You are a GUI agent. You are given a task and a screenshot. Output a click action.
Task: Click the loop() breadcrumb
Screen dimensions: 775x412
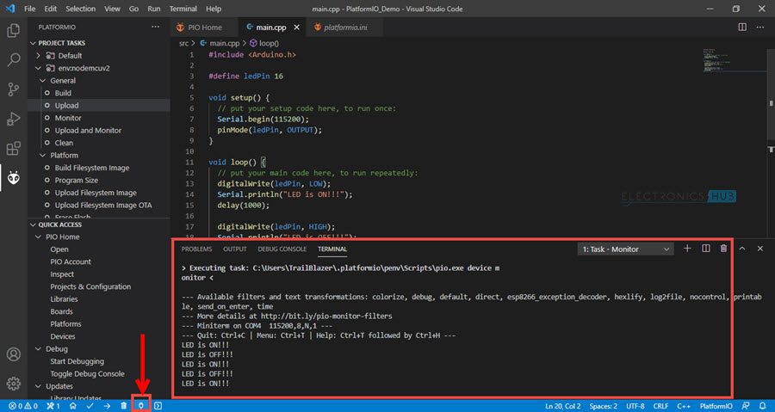(x=264, y=43)
